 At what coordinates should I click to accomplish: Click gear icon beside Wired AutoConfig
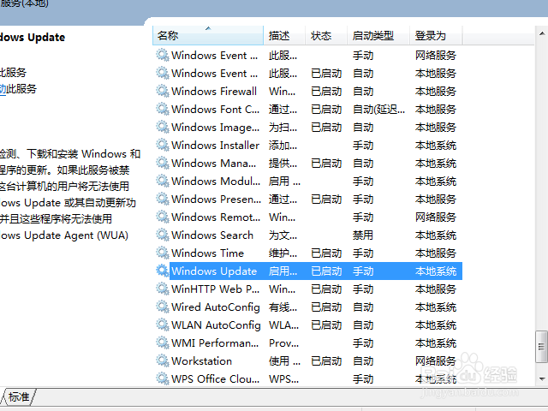pyautogui.click(x=163, y=307)
